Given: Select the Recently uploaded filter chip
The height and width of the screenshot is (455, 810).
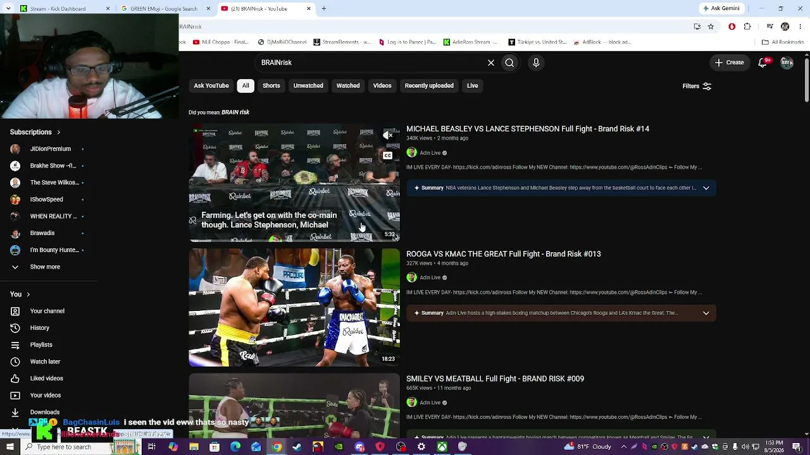Looking at the screenshot, I should (x=429, y=86).
